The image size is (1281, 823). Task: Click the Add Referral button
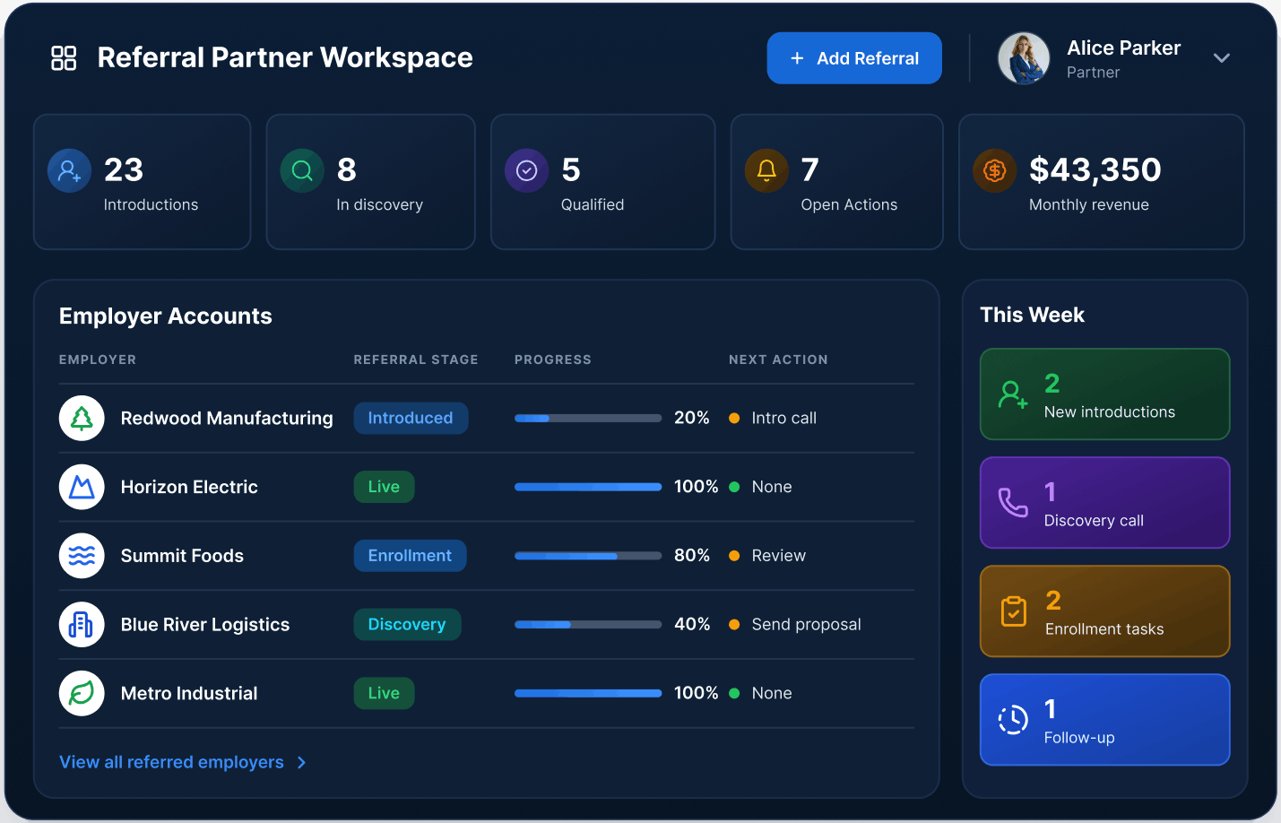(x=854, y=58)
